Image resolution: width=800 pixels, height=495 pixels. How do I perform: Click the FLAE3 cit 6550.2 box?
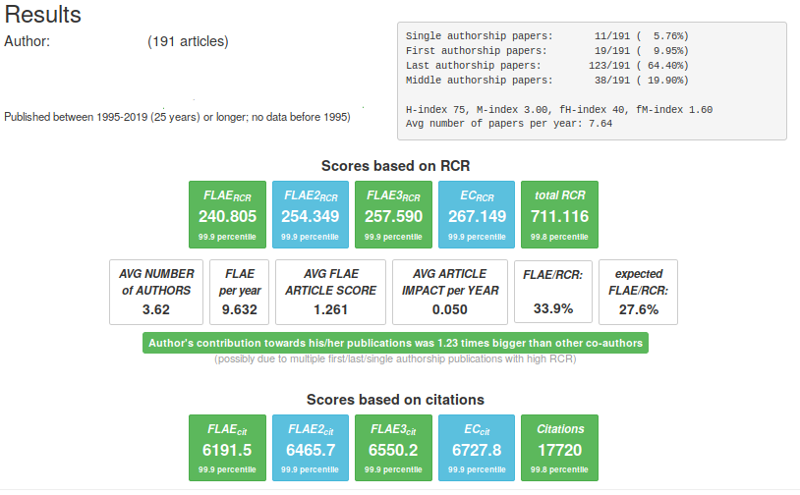pos(393,448)
